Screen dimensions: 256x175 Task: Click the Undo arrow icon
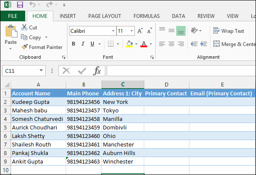[x=33, y=5]
